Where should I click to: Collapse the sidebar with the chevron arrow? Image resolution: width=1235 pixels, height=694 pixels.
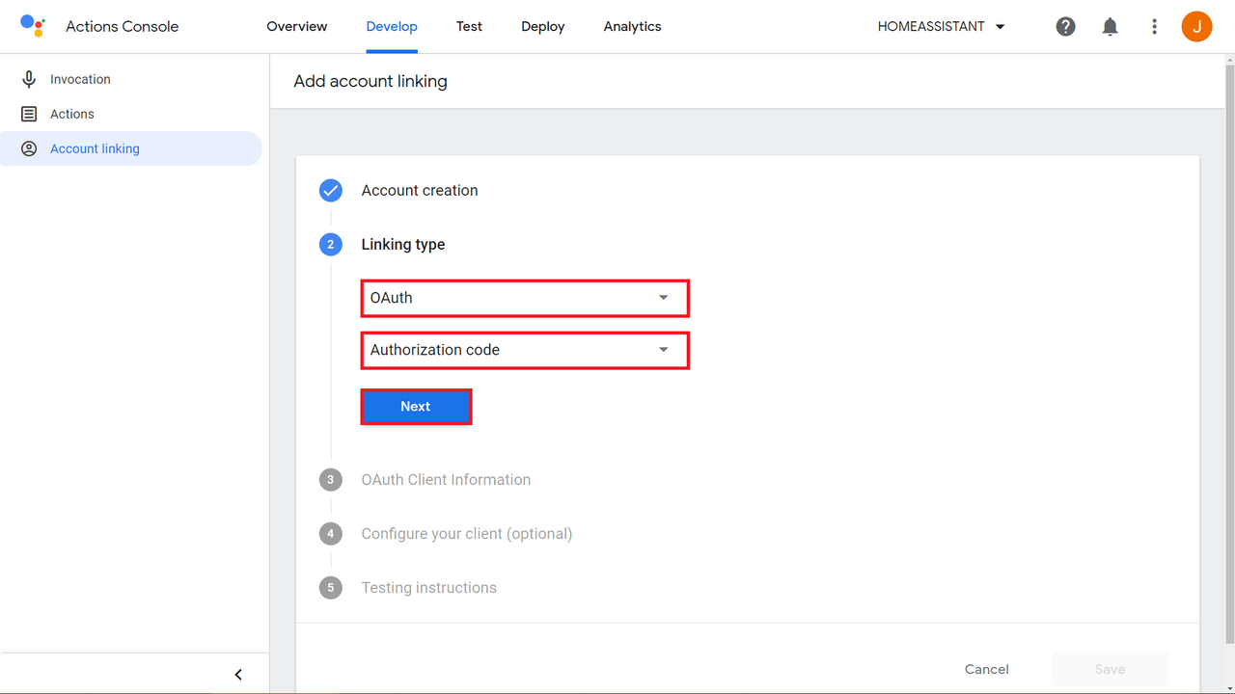pyautogui.click(x=238, y=675)
